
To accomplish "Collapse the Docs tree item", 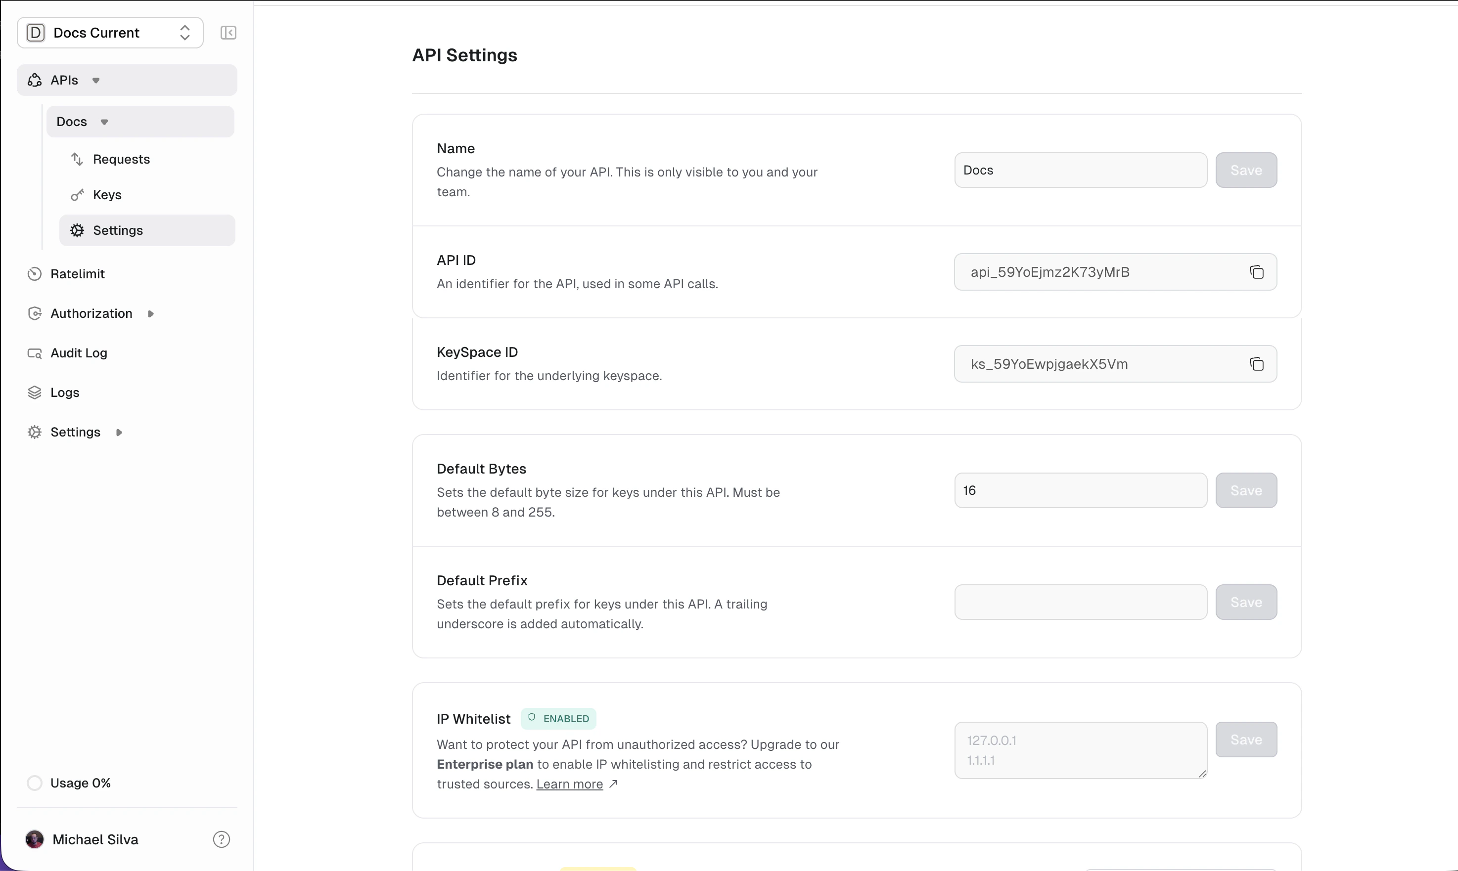I will (x=104, y=122).
